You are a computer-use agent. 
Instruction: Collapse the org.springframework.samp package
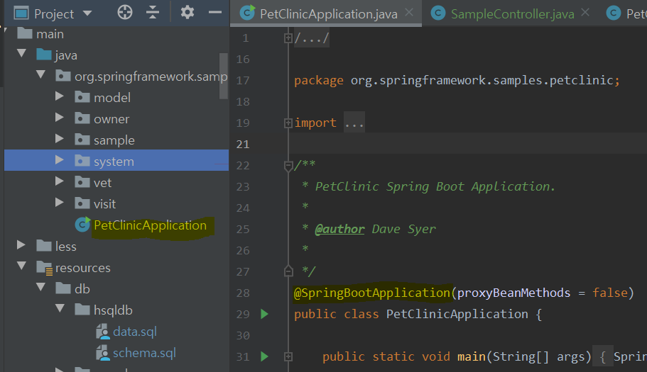pyautogui.click(x=41, y=74)
